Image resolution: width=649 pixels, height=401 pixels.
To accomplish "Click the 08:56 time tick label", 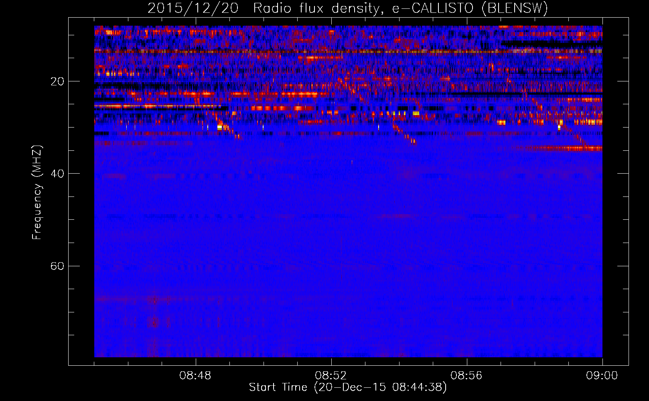I will pos(466,376).
